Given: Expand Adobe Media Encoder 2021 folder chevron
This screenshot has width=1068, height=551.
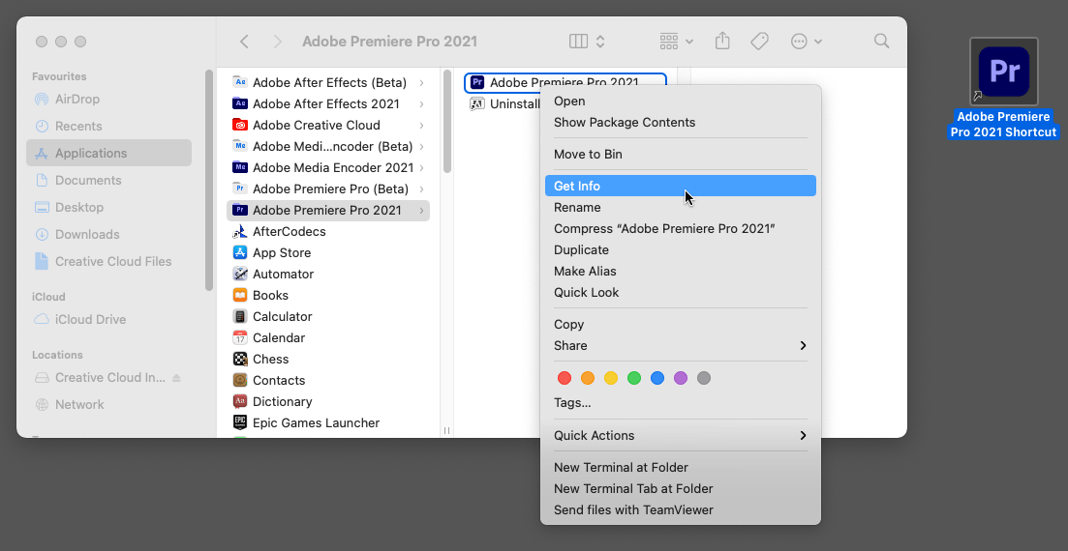Looking at the screenshot, I should point(421,167).
